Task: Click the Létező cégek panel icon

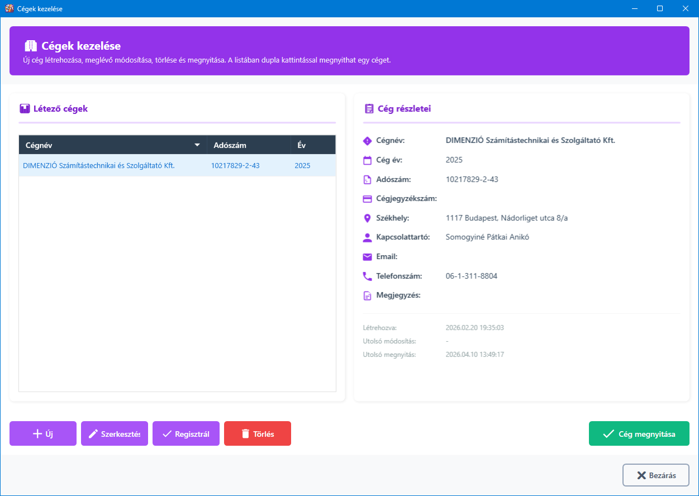Action: point(24,109)
